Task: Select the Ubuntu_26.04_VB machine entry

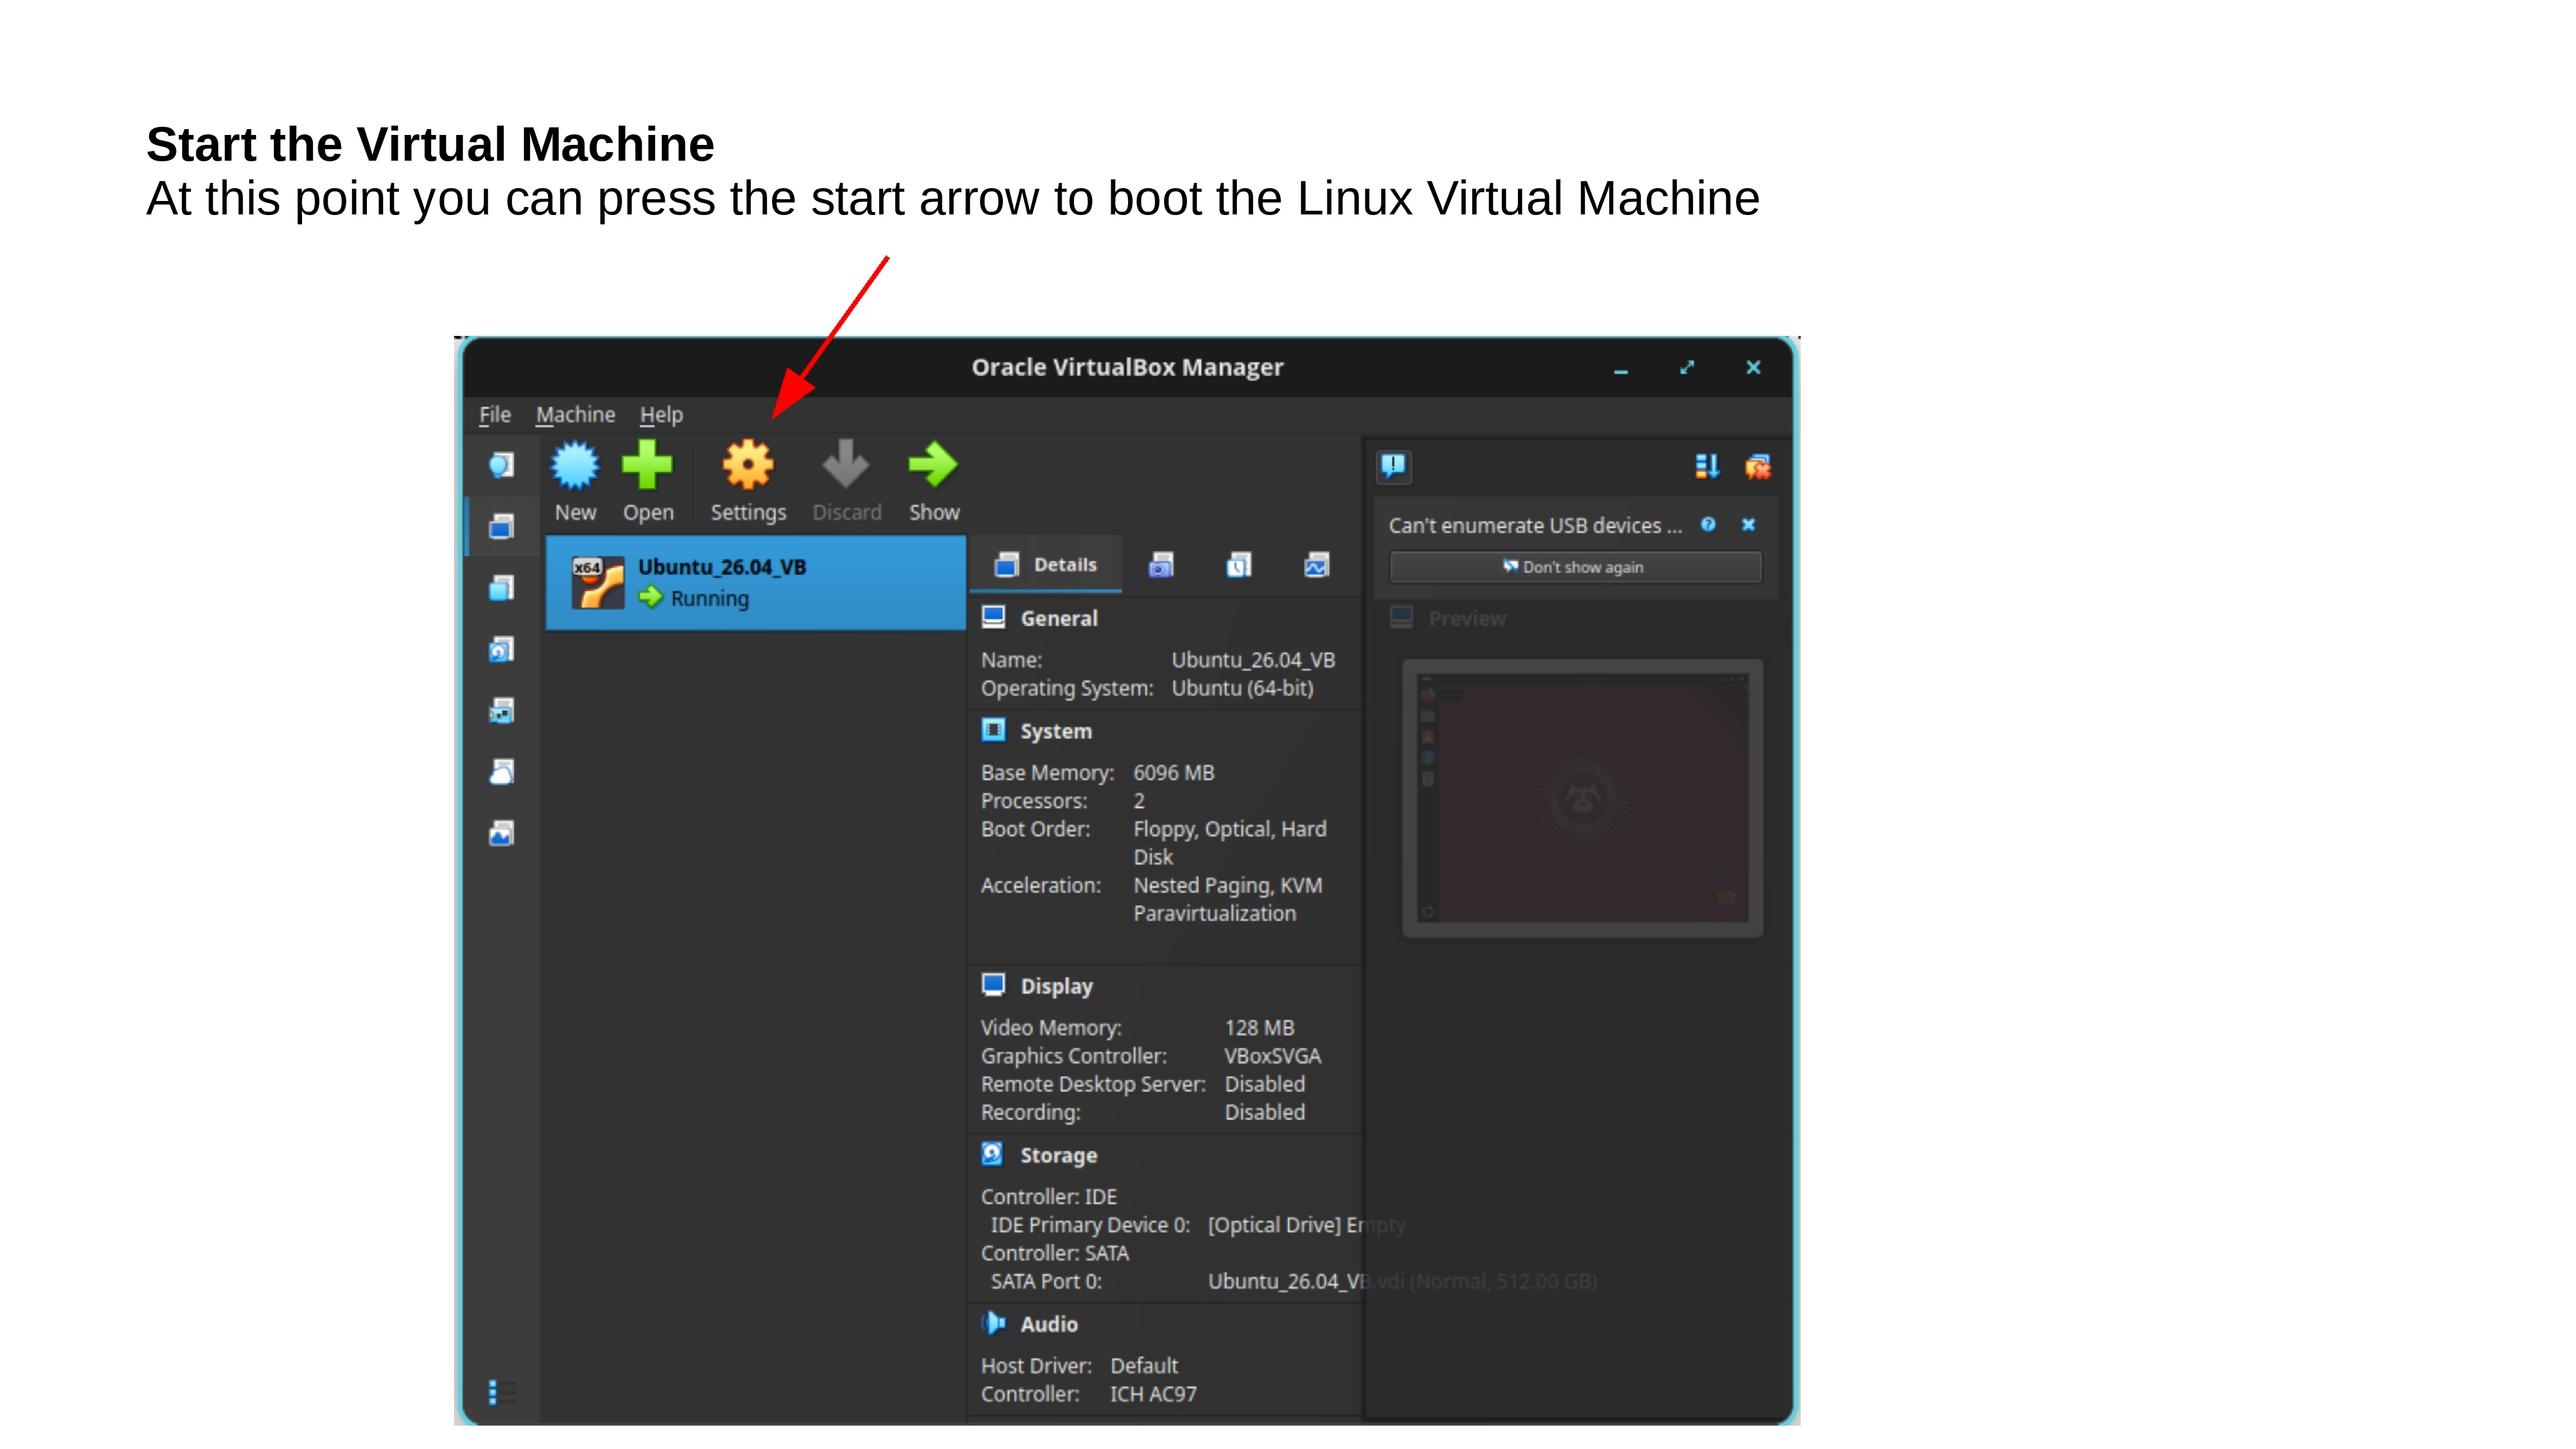Action: [x=755, y=582]
